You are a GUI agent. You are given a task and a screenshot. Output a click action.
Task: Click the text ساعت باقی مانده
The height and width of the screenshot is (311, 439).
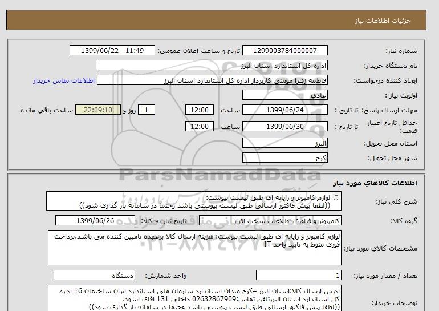click(x=47, y=110)
